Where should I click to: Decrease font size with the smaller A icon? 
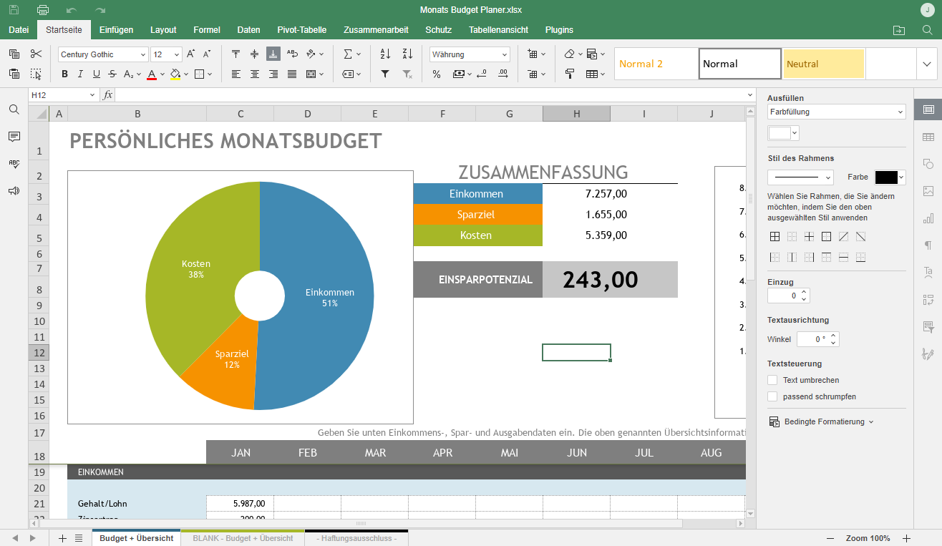coord(207,54)
